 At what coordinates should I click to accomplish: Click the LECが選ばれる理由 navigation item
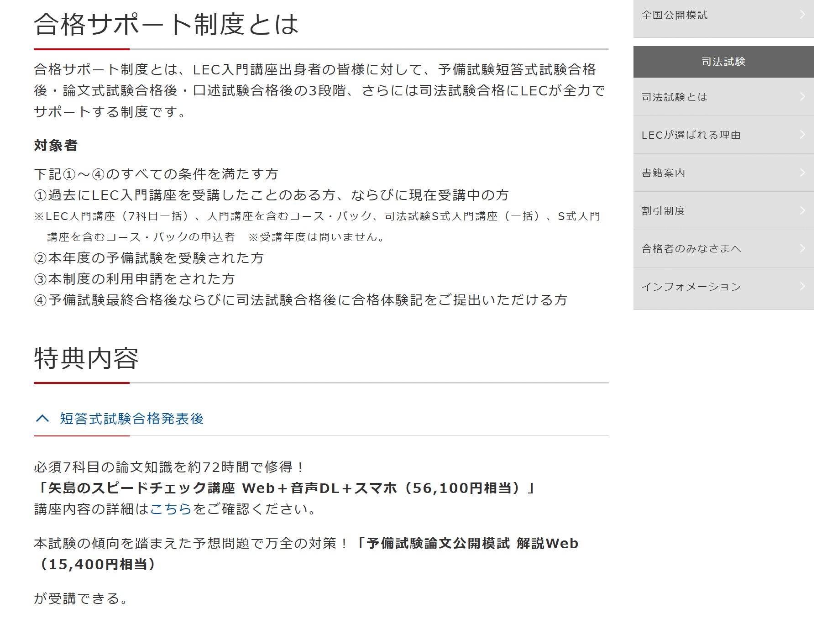pyautogui.click(x=692, y=135)
